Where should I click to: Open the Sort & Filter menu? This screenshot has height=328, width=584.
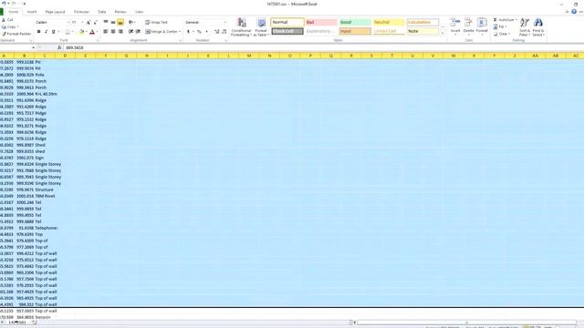pos(525,26)
